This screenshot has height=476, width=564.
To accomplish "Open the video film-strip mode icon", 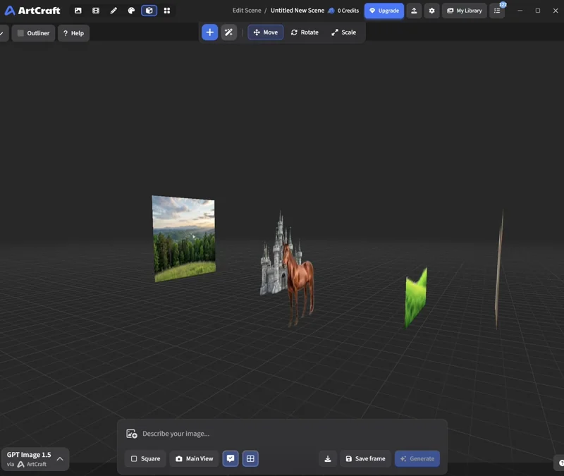I will (x=96, y=11).
